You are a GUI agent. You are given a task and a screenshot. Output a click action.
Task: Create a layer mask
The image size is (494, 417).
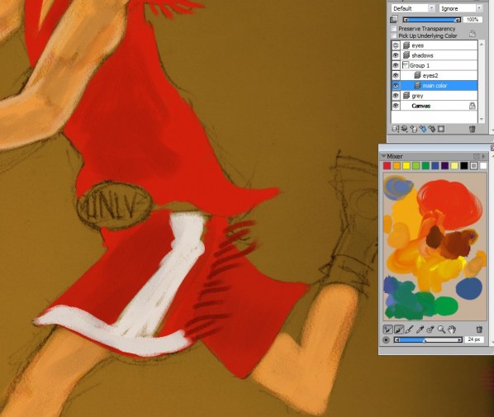point(441,129)
